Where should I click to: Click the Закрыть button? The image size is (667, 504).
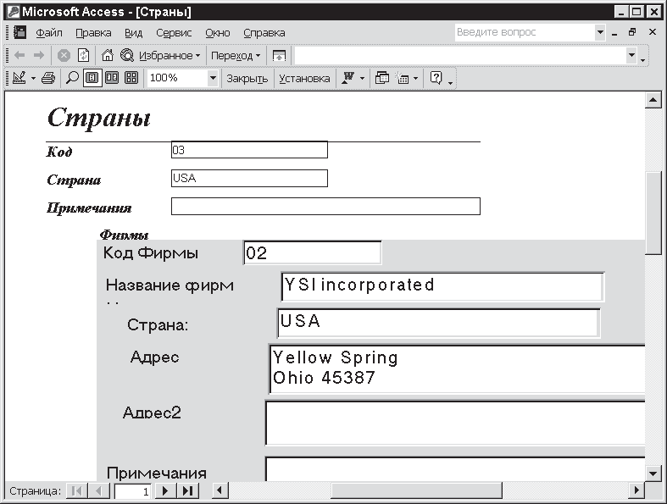tap(247, 78)
